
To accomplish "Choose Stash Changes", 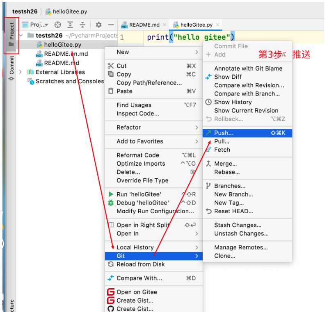I will pos(247,225).
